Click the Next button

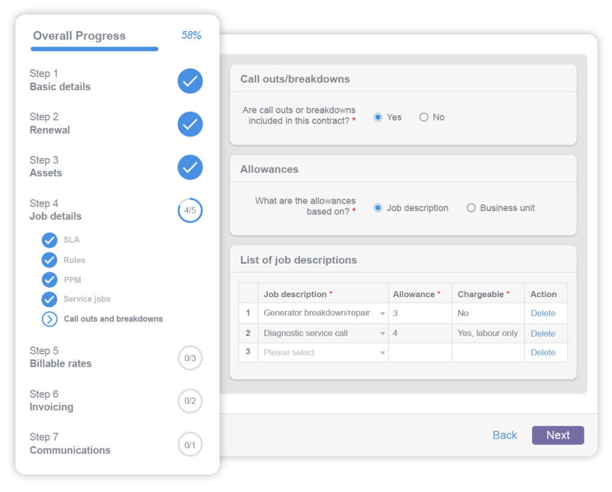tap(558, 435)
